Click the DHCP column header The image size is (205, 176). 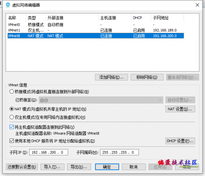(141, 18)
